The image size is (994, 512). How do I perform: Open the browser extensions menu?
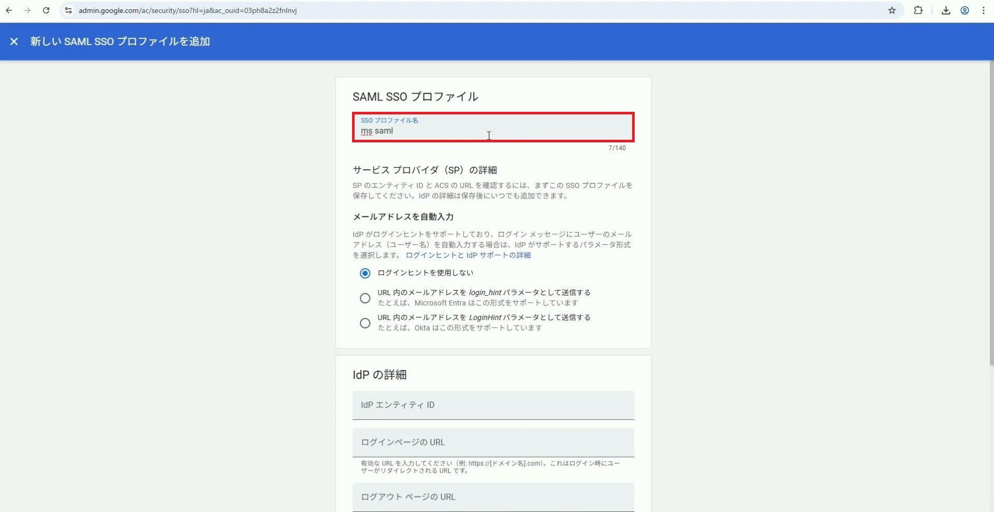pyautogui.click(x=918, y=10)
